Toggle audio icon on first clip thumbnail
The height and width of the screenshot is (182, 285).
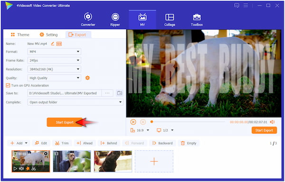point(21,169)
